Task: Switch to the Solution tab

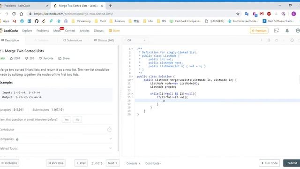Action: click(x=41, y=40)
